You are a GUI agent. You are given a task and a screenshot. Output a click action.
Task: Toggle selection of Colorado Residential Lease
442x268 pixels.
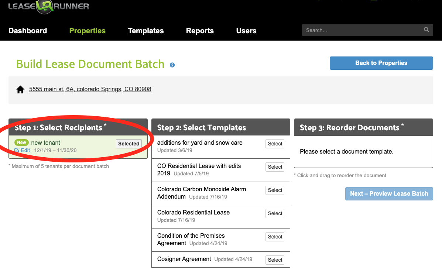coord(275,213)
